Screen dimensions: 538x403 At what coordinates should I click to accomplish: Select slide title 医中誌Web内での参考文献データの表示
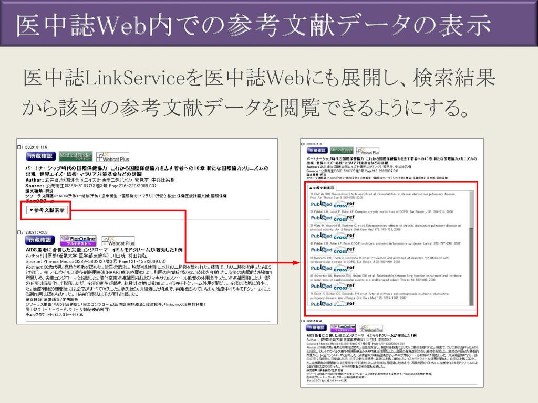tap(254, 25)
